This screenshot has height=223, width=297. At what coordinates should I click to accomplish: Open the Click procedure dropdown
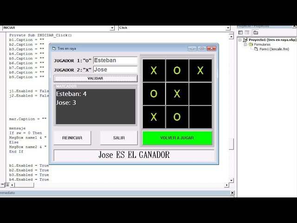(x=228, y=28)
